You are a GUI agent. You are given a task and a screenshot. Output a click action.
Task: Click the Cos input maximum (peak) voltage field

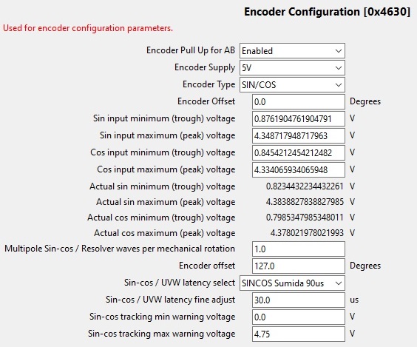299,169
